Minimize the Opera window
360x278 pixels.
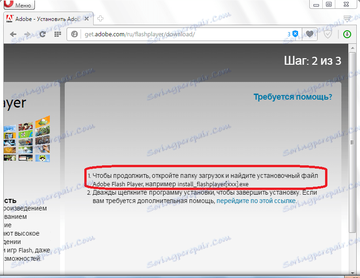(x=316, y=5)
